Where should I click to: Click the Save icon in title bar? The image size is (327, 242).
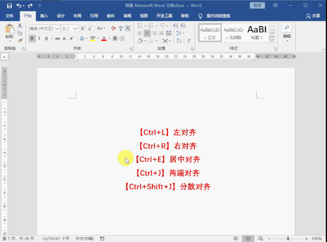[9, 6]
